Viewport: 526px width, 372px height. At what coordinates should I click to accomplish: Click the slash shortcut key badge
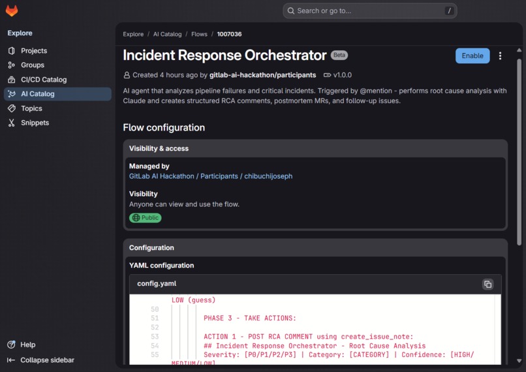pos(449,10)
